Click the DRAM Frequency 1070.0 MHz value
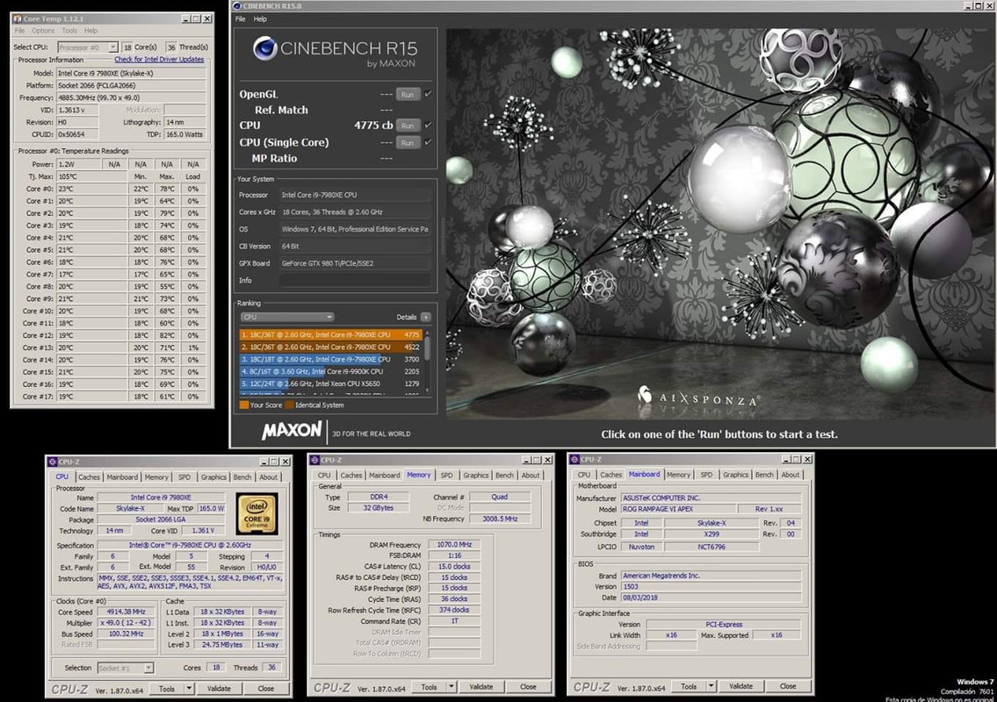This screenshot has height=702, width=997. coord(455,545)
